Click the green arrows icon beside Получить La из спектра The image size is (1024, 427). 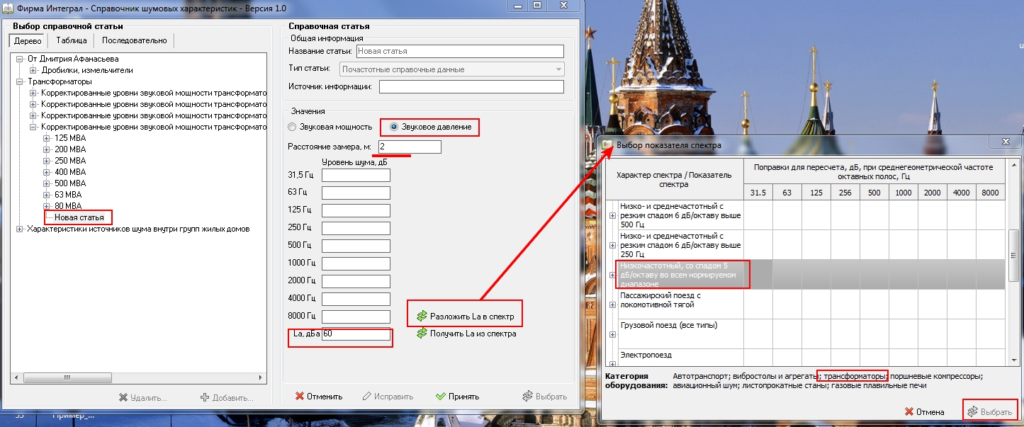(x=422, y=333)
